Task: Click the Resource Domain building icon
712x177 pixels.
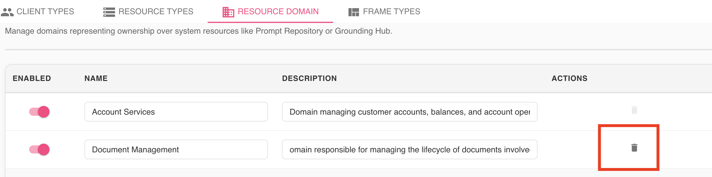Action: pyautogui.click(x=228, y=12)
